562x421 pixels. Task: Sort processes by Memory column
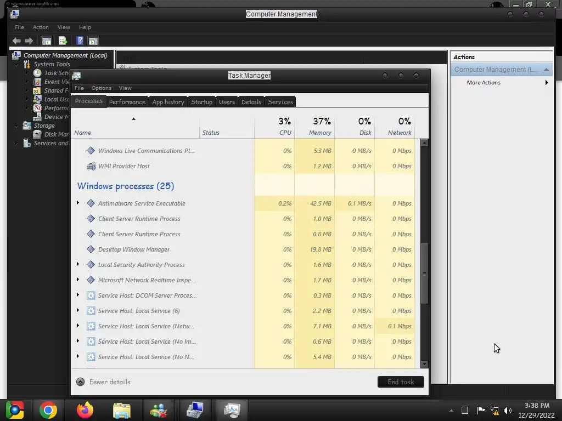[x=314, y=127]
